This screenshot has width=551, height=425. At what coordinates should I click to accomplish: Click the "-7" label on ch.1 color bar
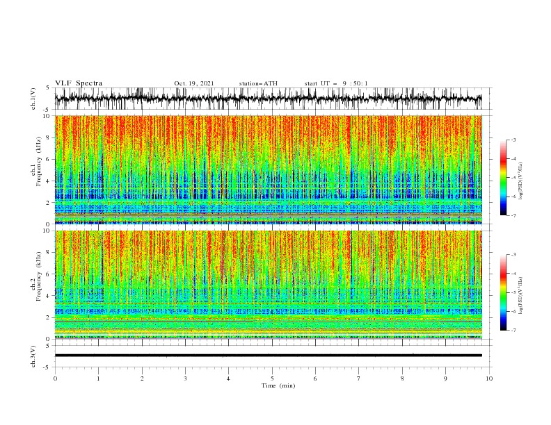(x=513, y=215)
